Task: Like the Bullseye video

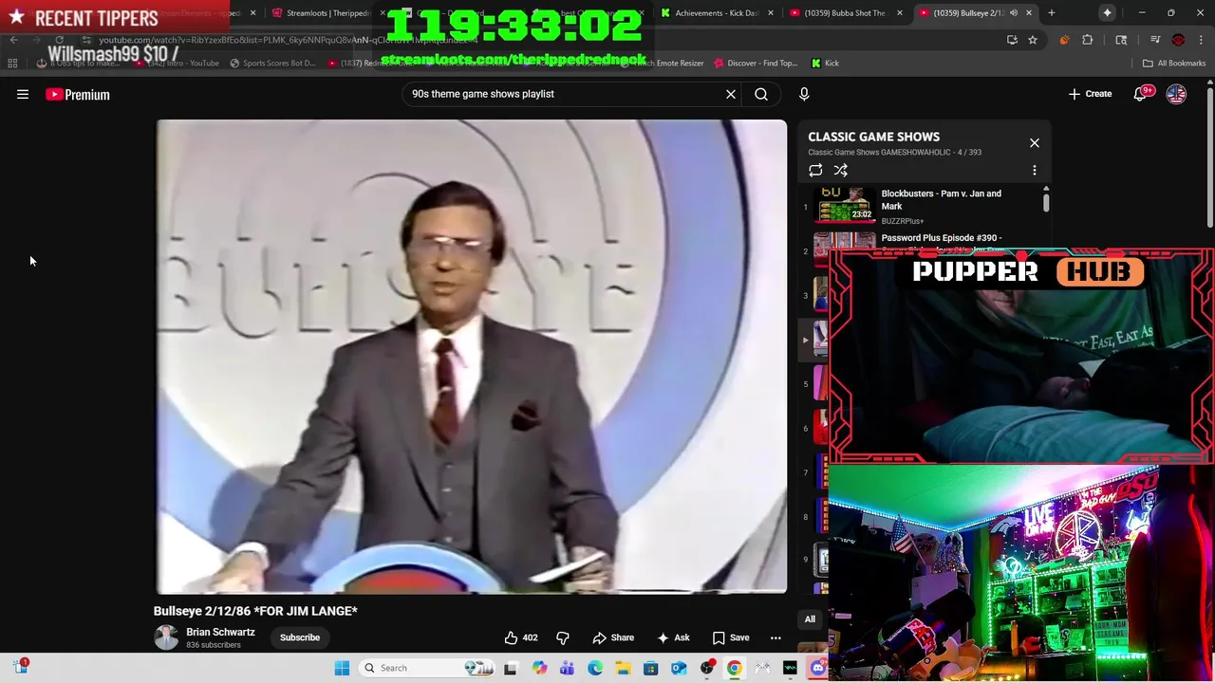Action: pyautogui.click(x=521, y=637)
